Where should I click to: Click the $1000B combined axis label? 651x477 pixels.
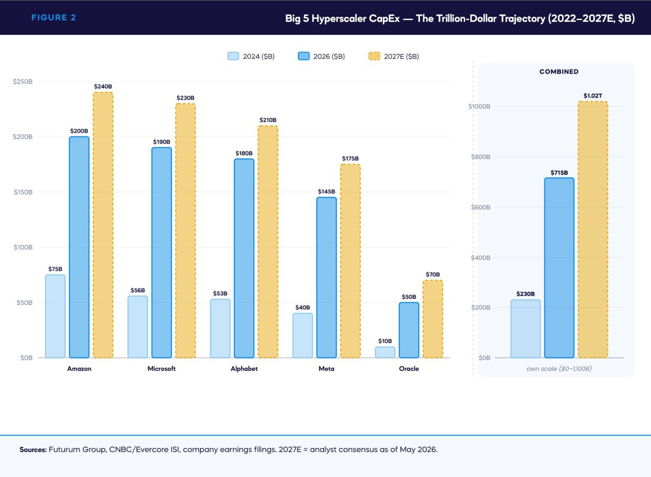(479, 106)
